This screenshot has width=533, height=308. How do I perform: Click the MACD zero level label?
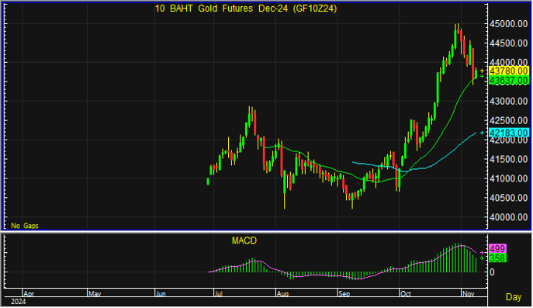[492, 272]
